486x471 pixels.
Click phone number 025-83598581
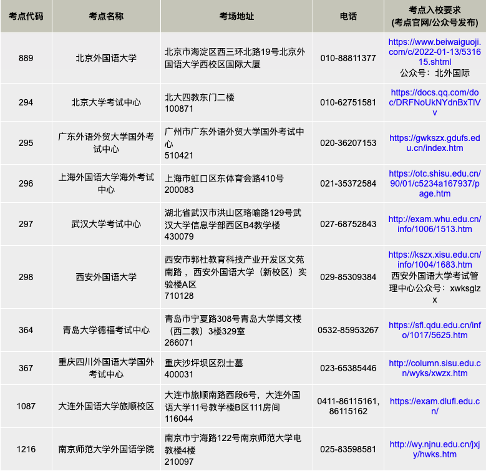point(348,449)
